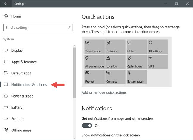Screen dimensions: 193x140
Task: Open Add or remove quick actions
Action: pyautogui.click(x=104, y=92)
